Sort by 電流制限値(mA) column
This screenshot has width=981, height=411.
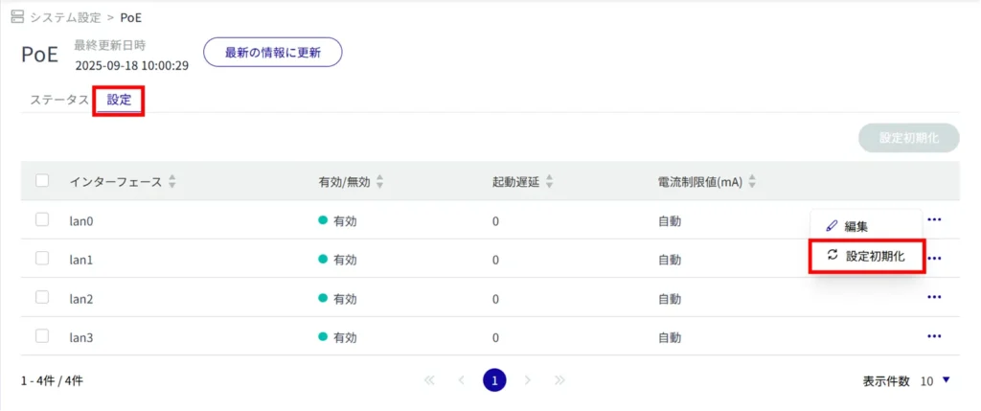click(x=752, y=181)
